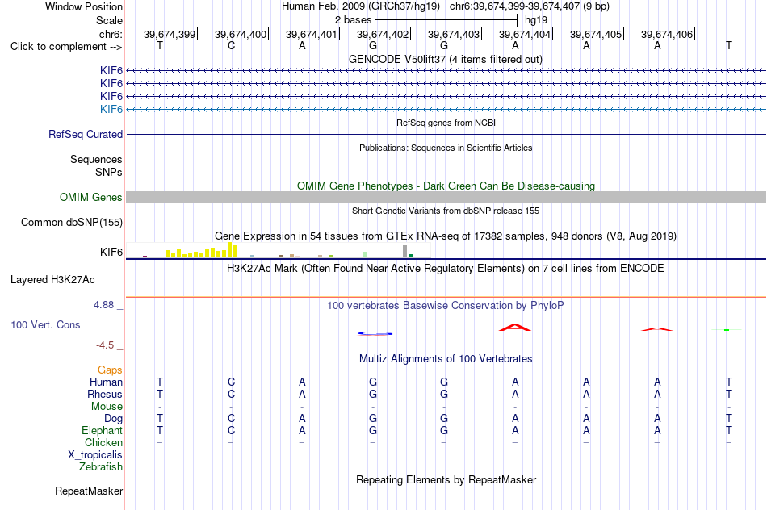Click the Common dbSNP(155) label

[x=72, y=222]
